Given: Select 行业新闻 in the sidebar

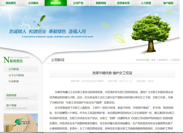Looking at the screenshot, I should click(x=14, y=81).
